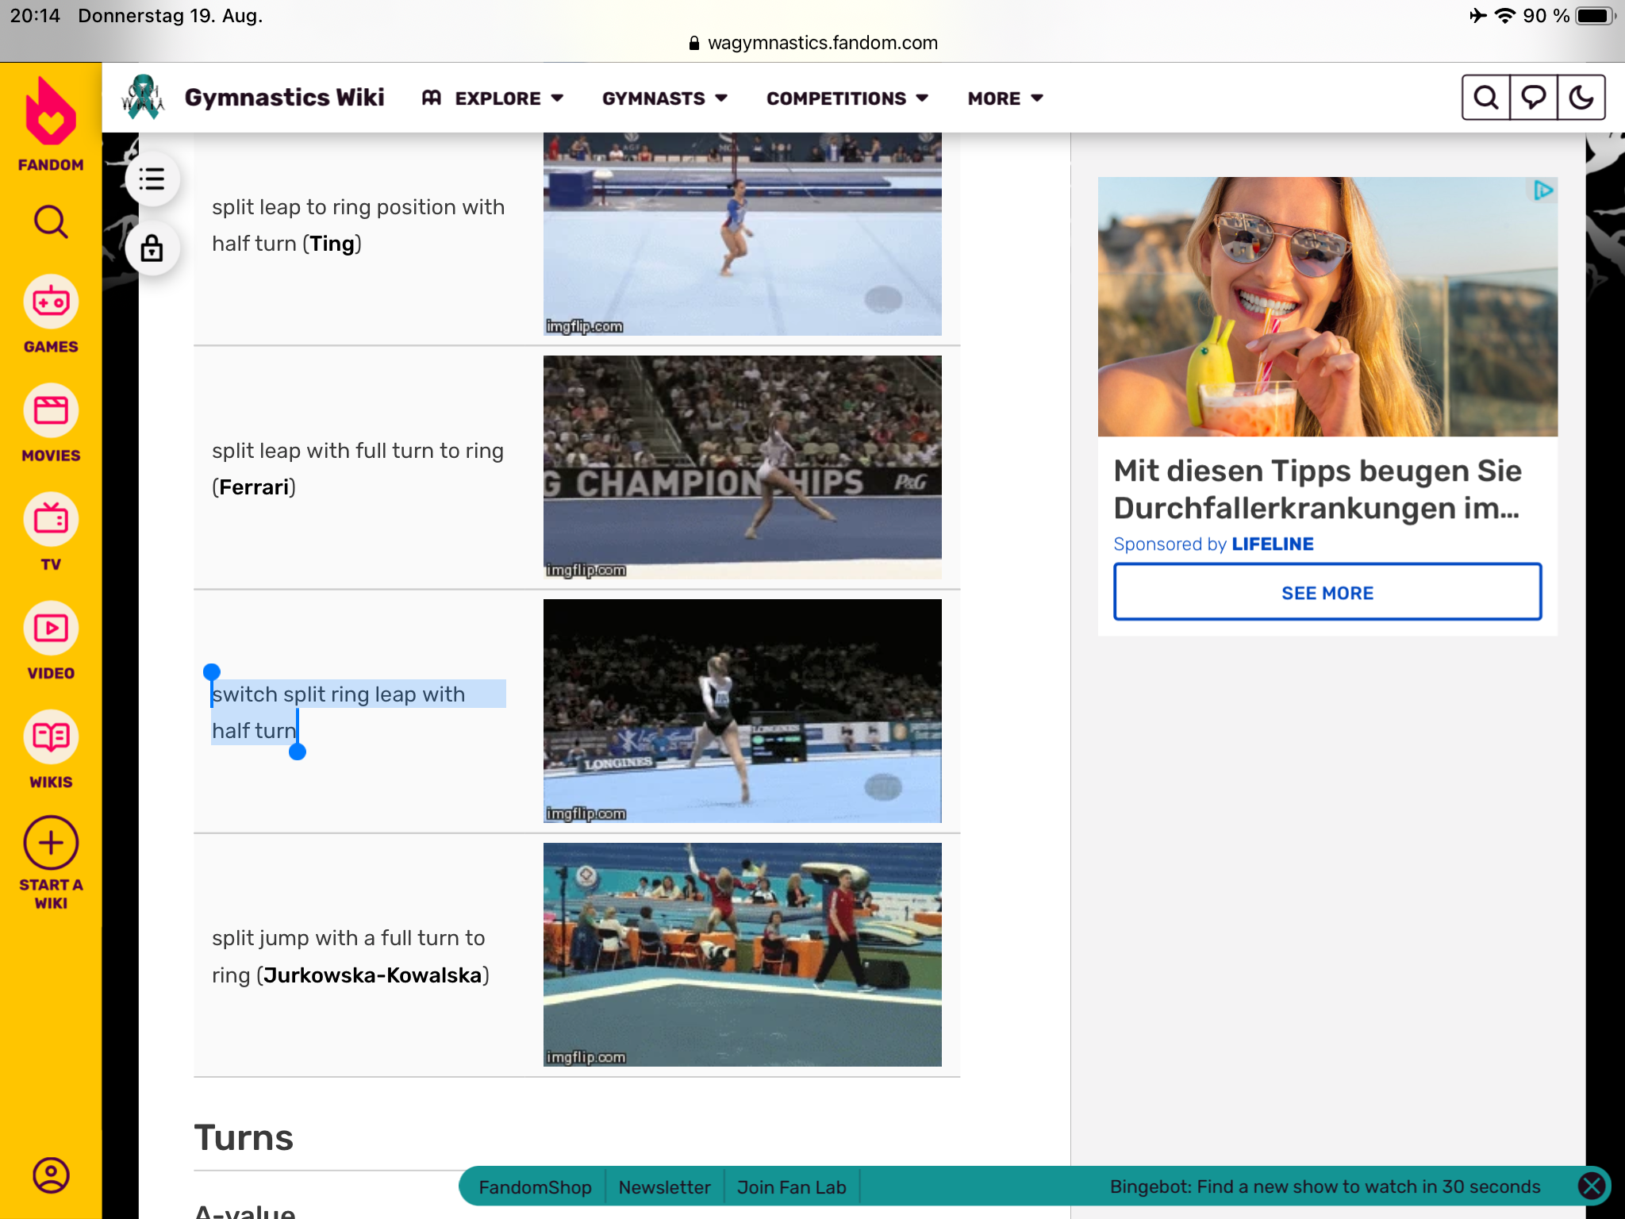This screenshot has width=1625, height=1219.
Task: Click the page lock icon
Action: pyautogui.click(x=152, y=248)
